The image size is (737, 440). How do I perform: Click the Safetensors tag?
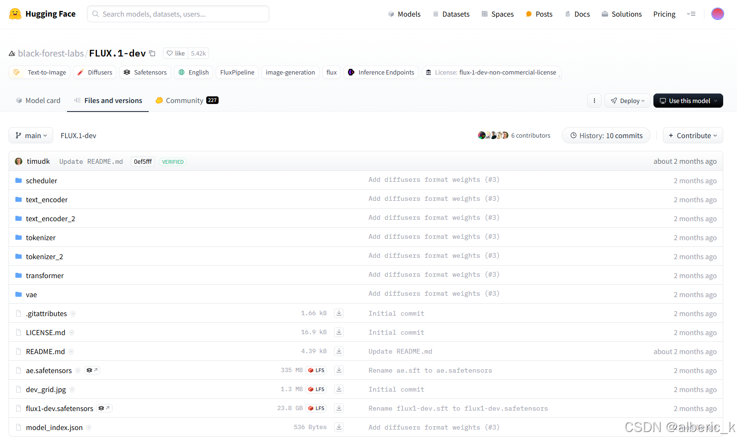pos(145,72)
